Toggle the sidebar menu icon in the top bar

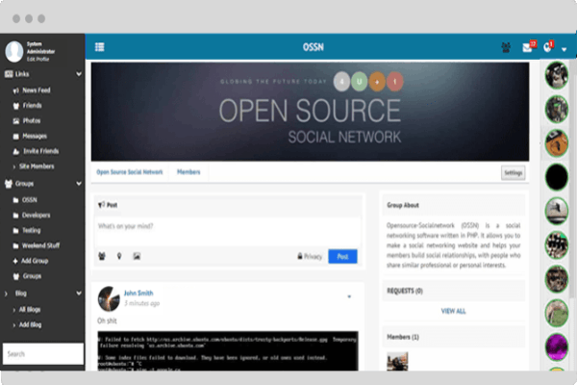click(x=100, y=47)
